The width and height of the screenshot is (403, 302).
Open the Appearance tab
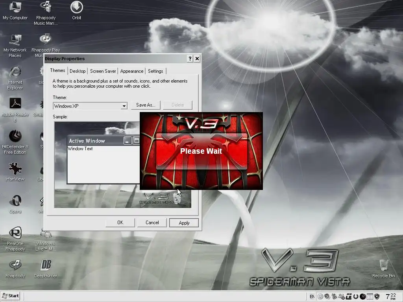tap(132, 71)
